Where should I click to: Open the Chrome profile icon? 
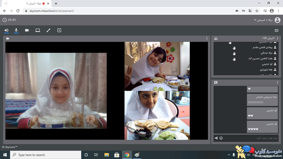pyautogui.click(x=272, y=11)
